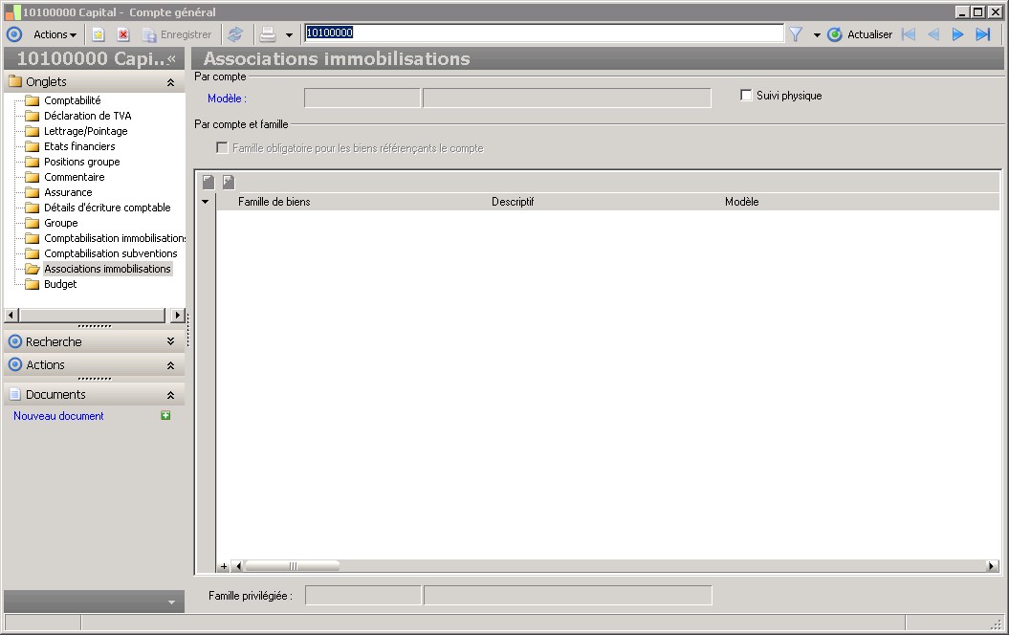This screenshot has width=1009, height=635.
Task: Open the Budget tab
Action: pyautogui.click(x=60, y=284)
